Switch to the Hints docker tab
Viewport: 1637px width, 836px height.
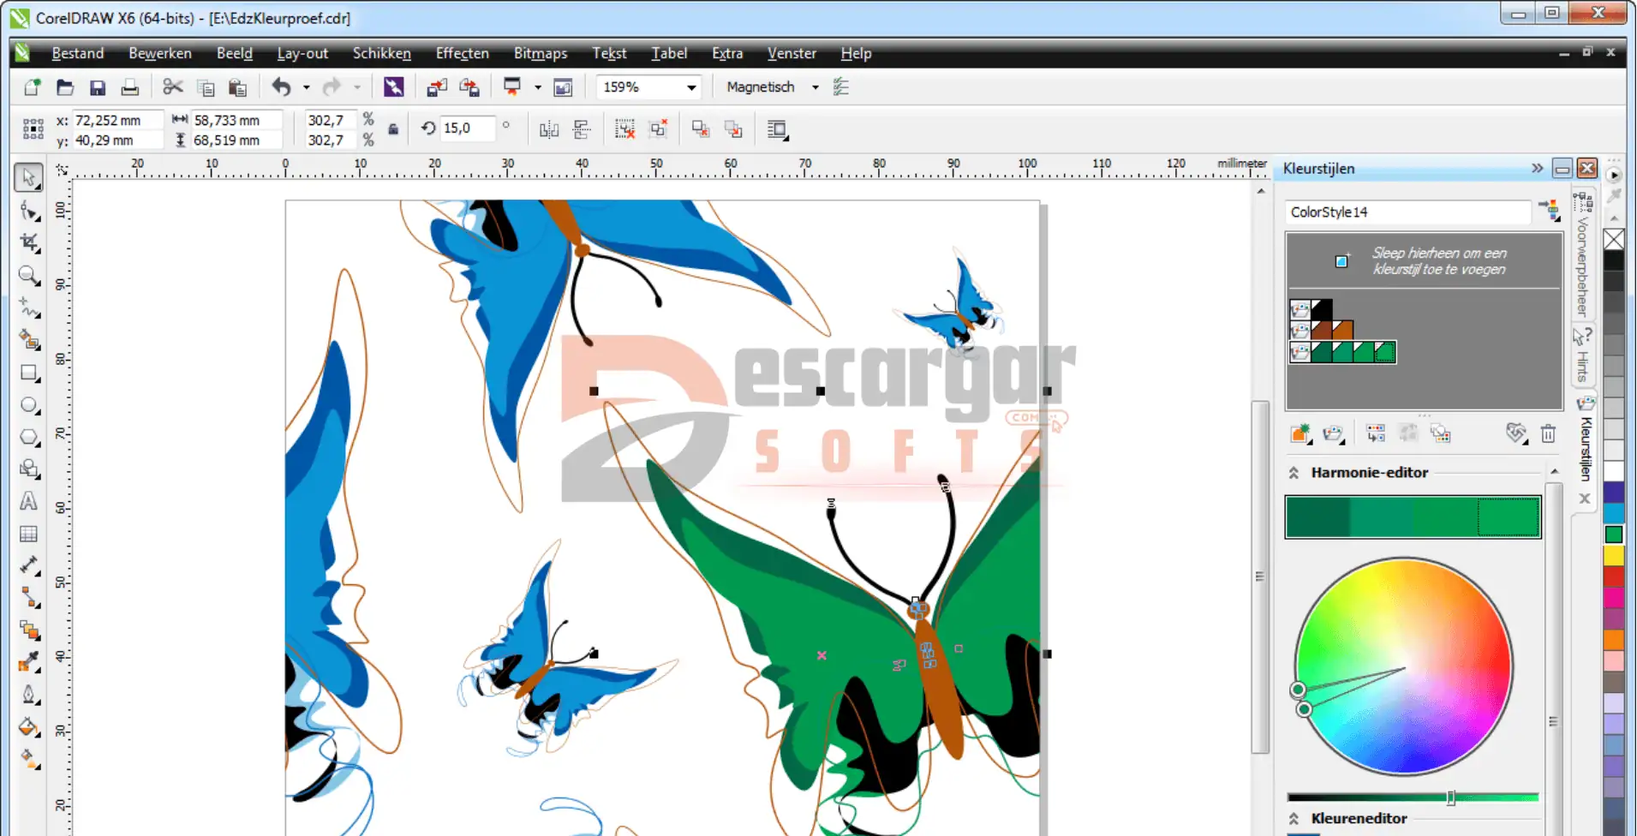click(x=1582, y=356)
